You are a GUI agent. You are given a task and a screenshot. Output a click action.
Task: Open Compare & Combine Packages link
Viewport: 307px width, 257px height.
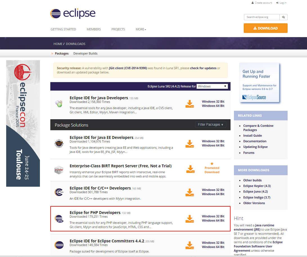coord(258,128)
